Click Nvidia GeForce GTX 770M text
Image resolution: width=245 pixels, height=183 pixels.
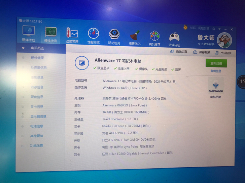[126, 126]
